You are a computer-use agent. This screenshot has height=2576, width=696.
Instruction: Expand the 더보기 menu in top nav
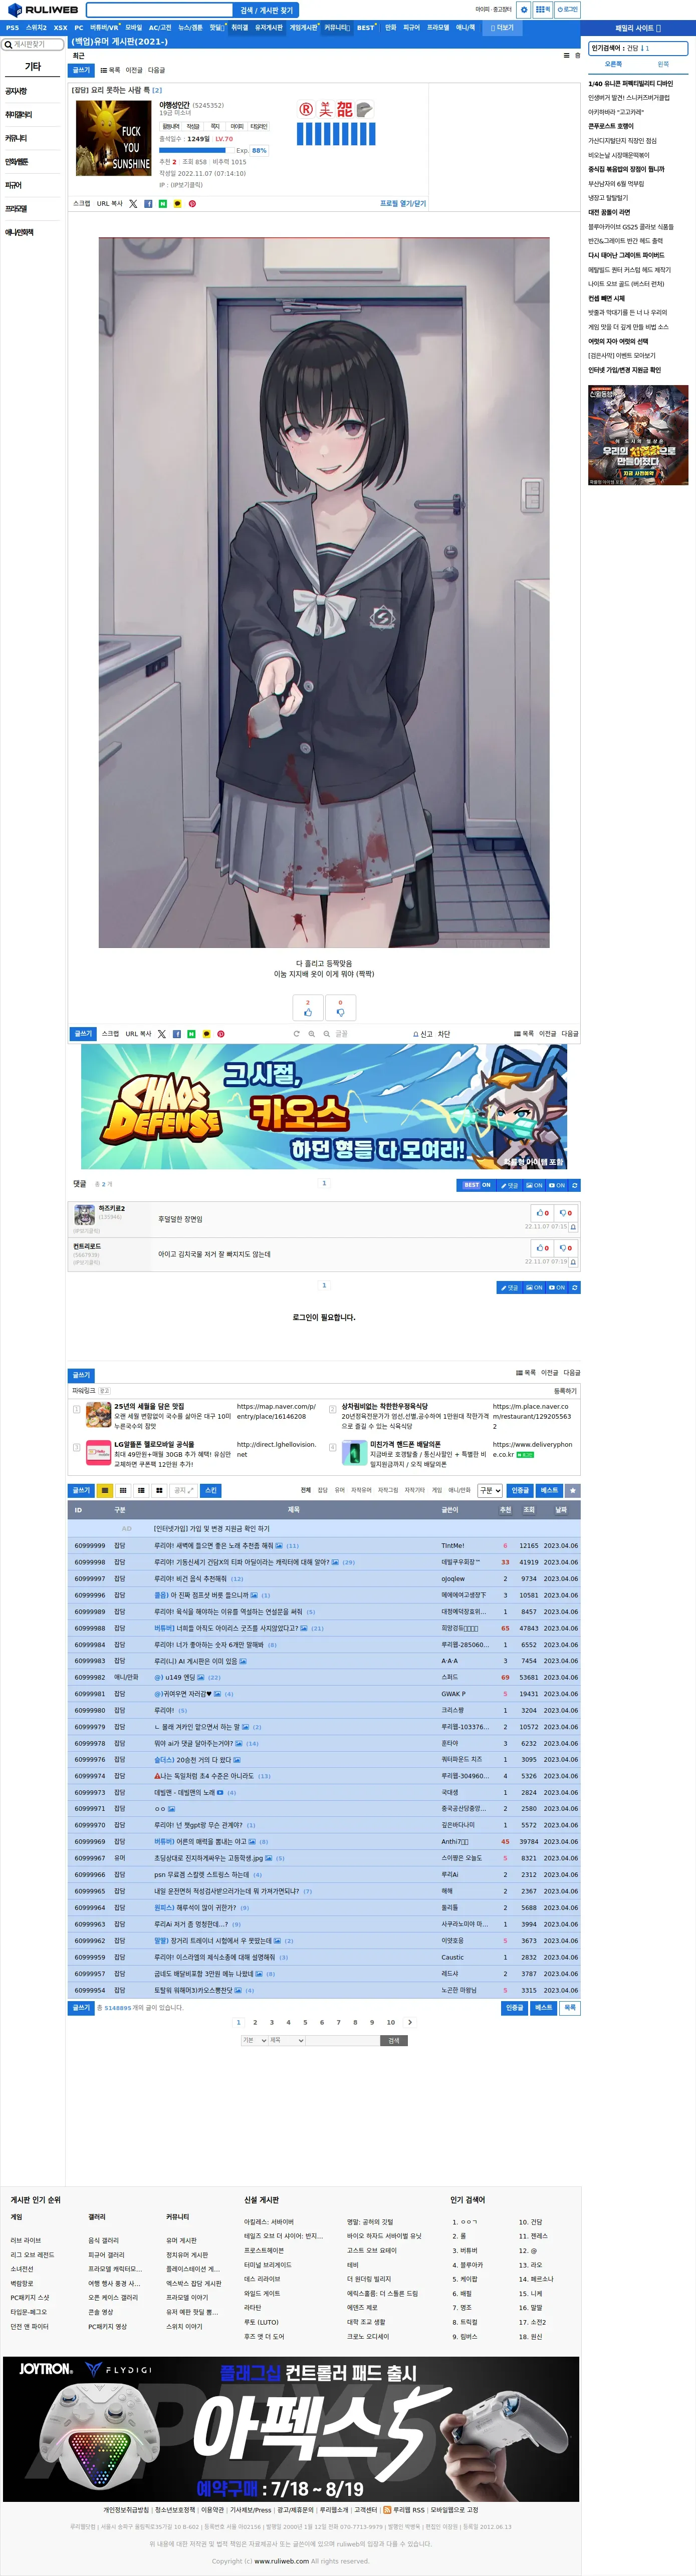[502, 28]
